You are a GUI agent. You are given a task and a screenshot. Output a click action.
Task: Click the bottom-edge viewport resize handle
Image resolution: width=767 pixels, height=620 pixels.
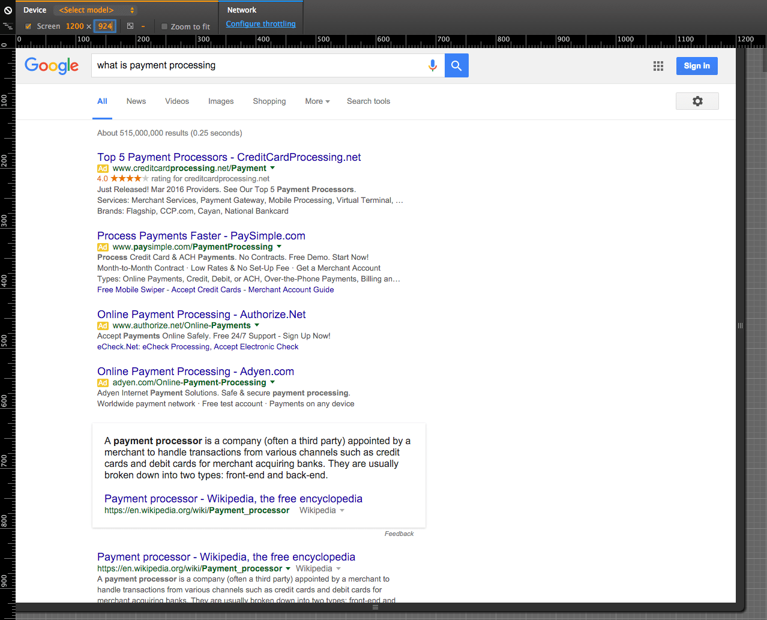click(376, 607)
